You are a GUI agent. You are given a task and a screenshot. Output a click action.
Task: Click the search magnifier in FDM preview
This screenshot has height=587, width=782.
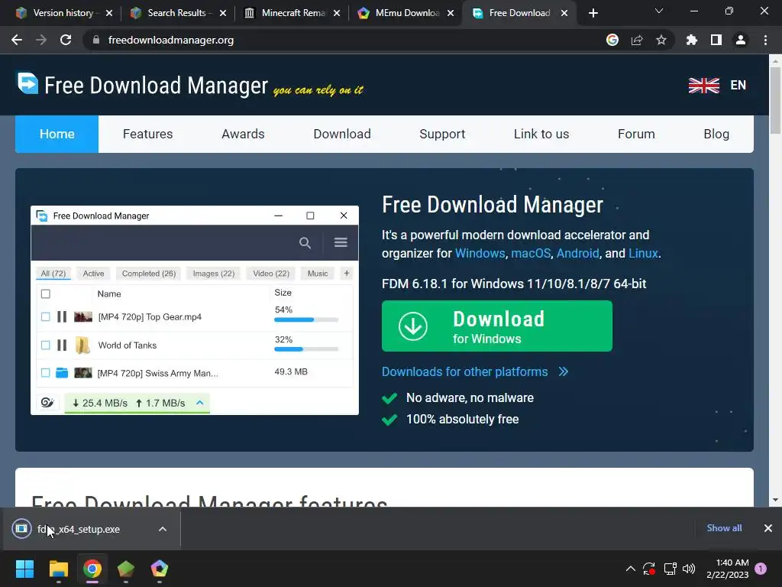(305, 242)
